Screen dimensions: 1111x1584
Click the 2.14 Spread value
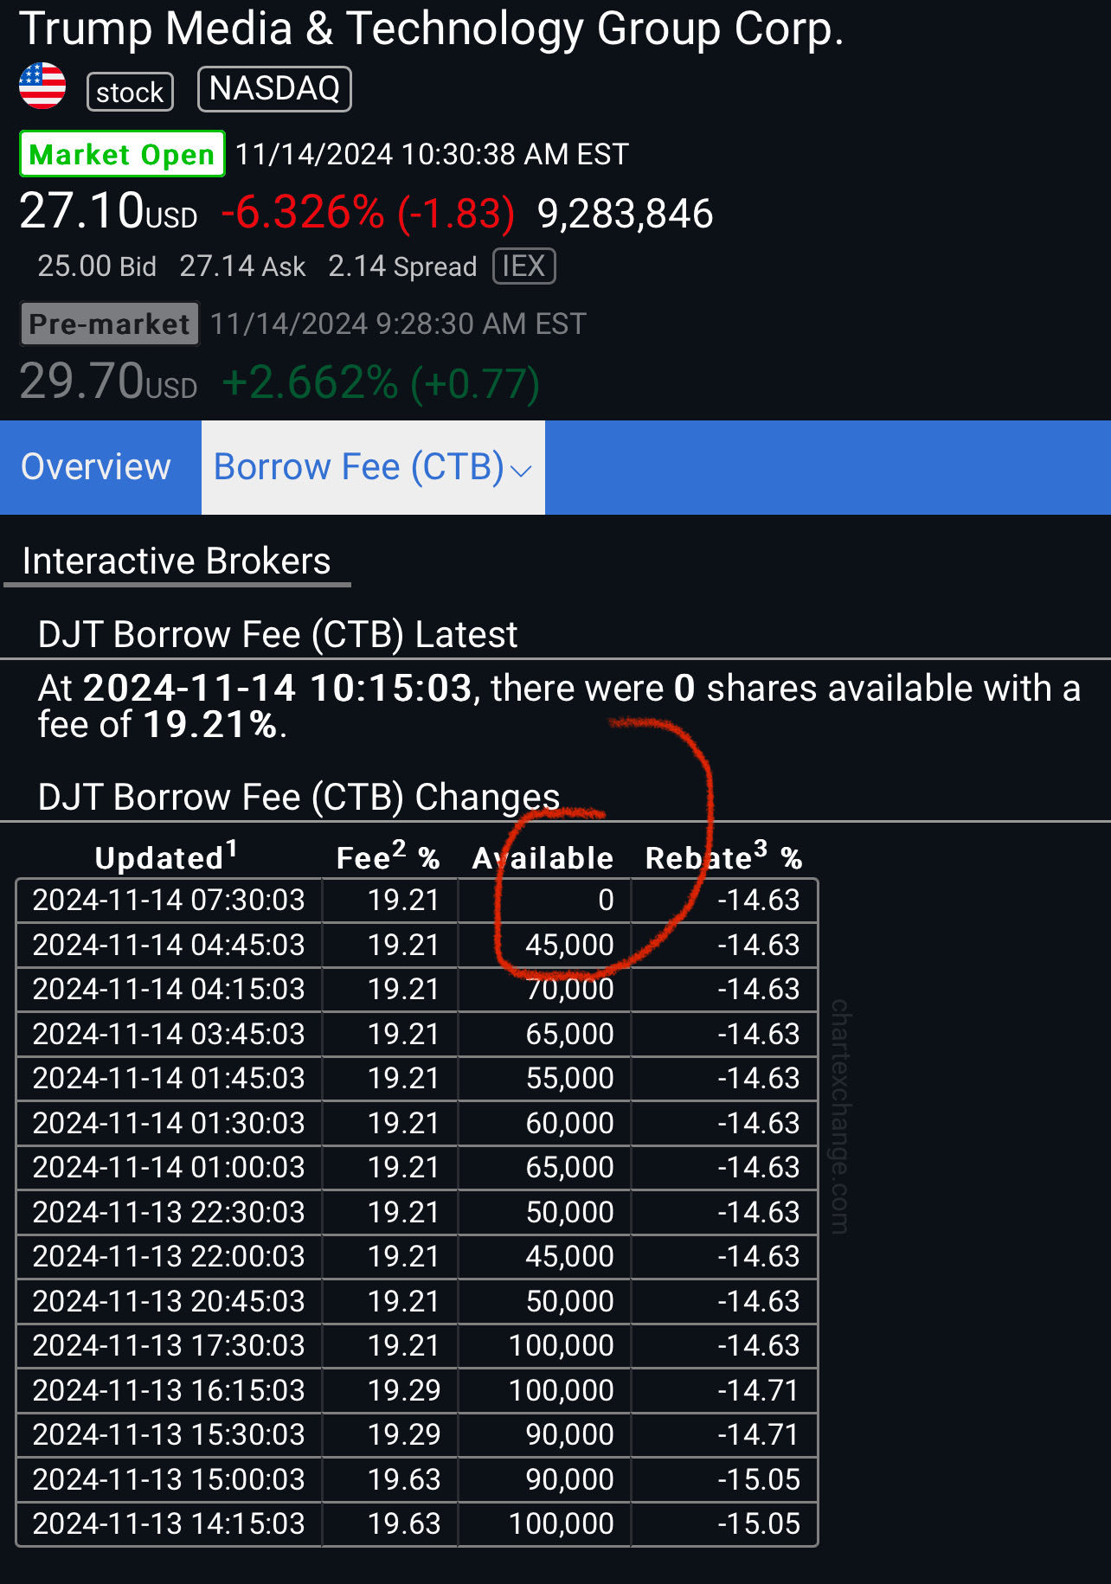(402, 266)
